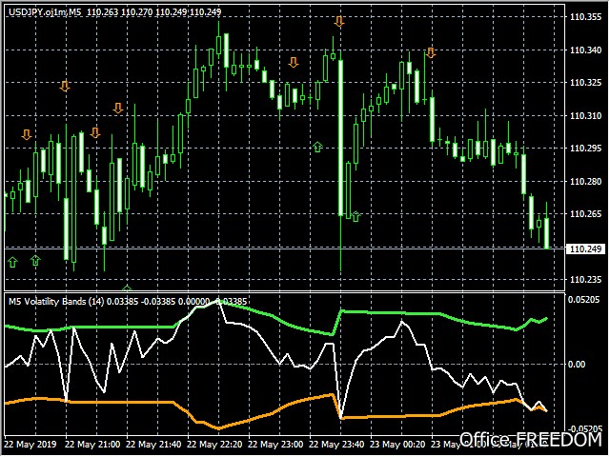Click the 110.235 price scale label

pyautogui.click(x=585, y=279)
